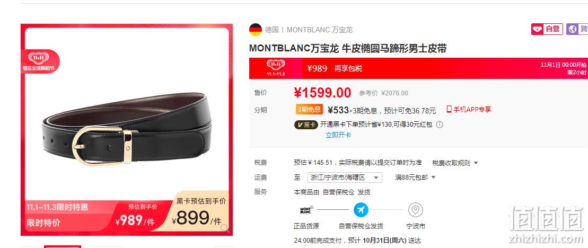Click the 黑卡 membership badge
The width and height of the screenshot is (588, 248).
(x=305, y=125)
